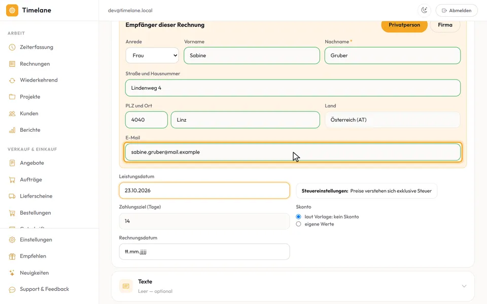Click the Lieferscheine truck icon

point(12,196)
